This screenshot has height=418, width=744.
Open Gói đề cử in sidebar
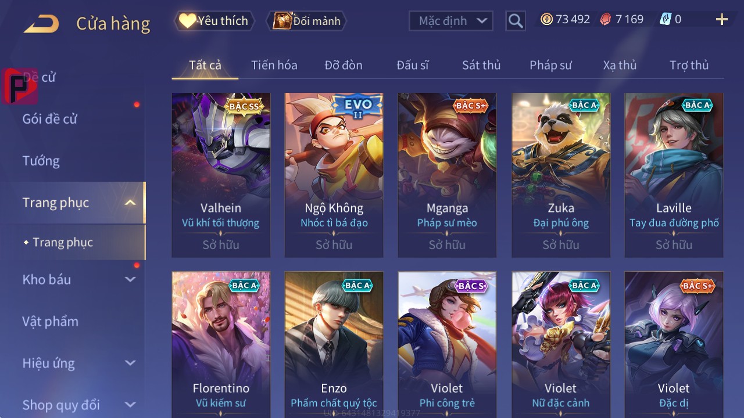click(50, 119)
